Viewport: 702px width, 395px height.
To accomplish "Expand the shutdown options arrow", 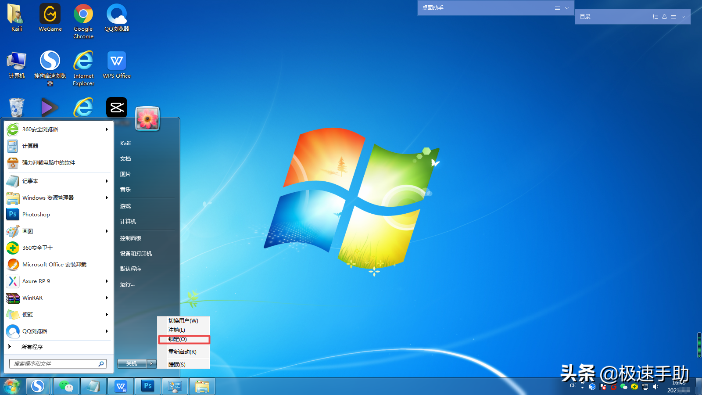I will 151,363.
